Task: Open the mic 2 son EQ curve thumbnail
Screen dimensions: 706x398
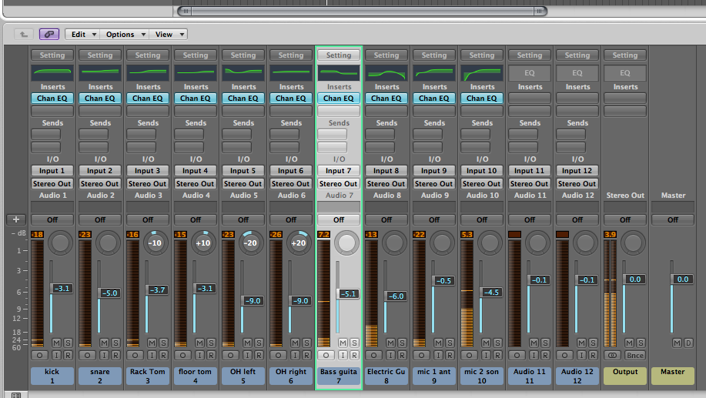Action: point(482,72)
